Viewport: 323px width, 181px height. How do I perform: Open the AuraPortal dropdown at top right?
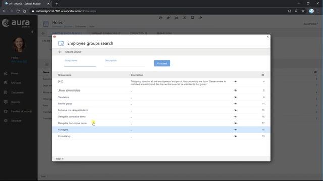coord(311,24)
